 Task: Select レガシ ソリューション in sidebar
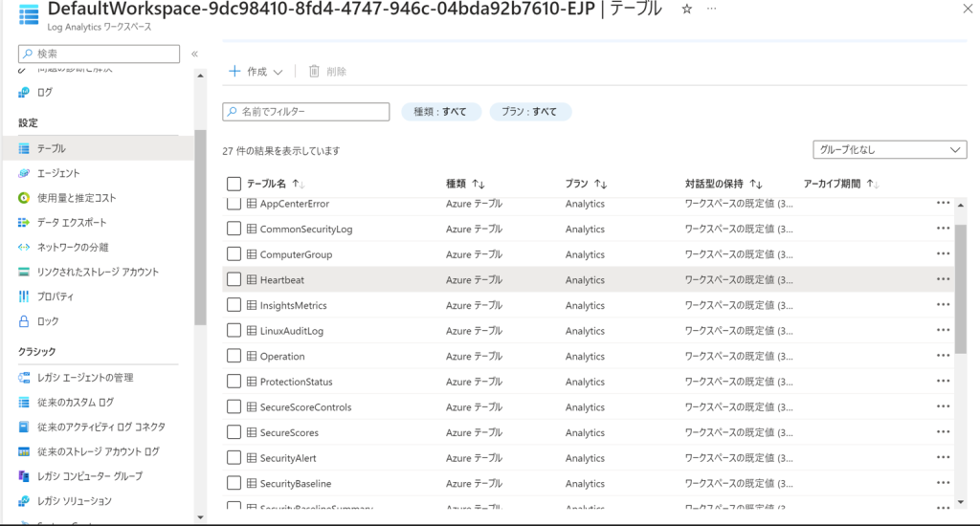(x=75, y=501)
